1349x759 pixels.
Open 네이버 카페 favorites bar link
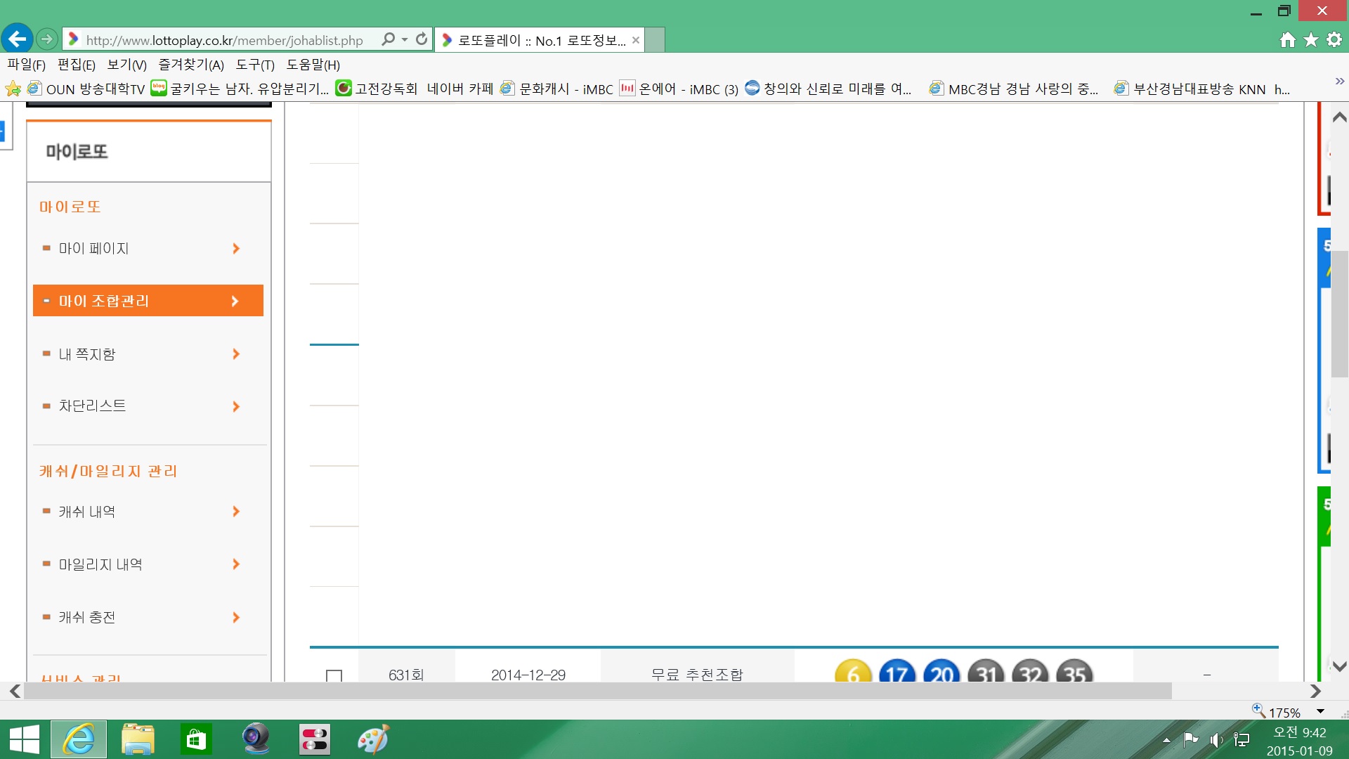click(x=460, y=89)
